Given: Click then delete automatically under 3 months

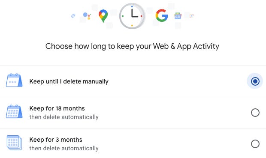Looking at the screenshot, I should click(64, 148).
